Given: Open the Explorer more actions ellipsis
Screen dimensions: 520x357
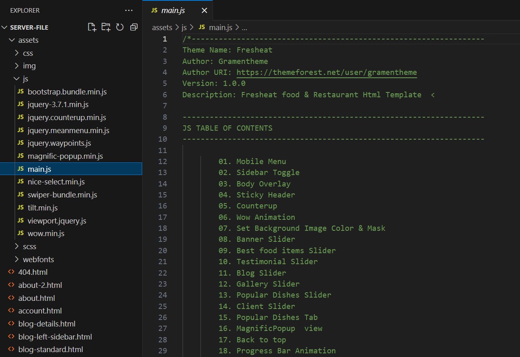Looking at the screenshot, I should tap(129, 11).
